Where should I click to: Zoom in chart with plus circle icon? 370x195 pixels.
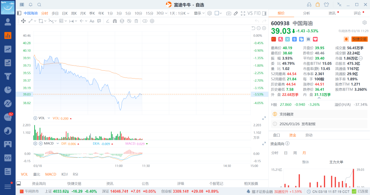click(x=264, y=28)
